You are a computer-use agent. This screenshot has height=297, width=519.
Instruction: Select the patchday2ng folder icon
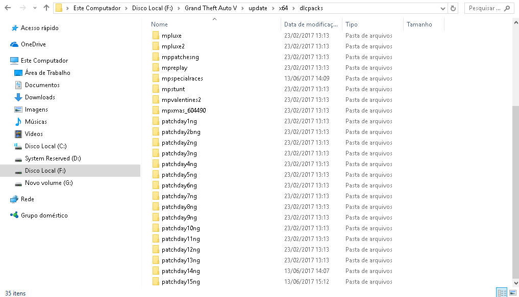point(156,143)
